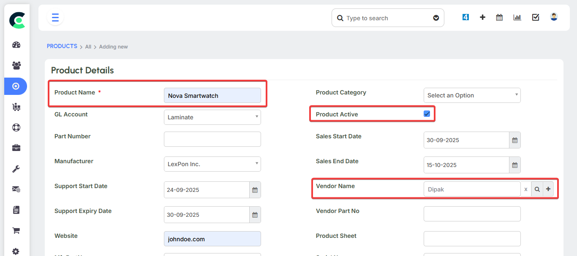
Task: Open the contacts group icon in sidebar
Action: [x=16, y=65]
